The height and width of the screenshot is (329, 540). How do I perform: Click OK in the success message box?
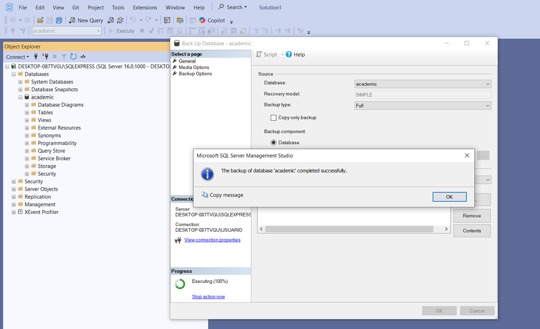[449, 197]
